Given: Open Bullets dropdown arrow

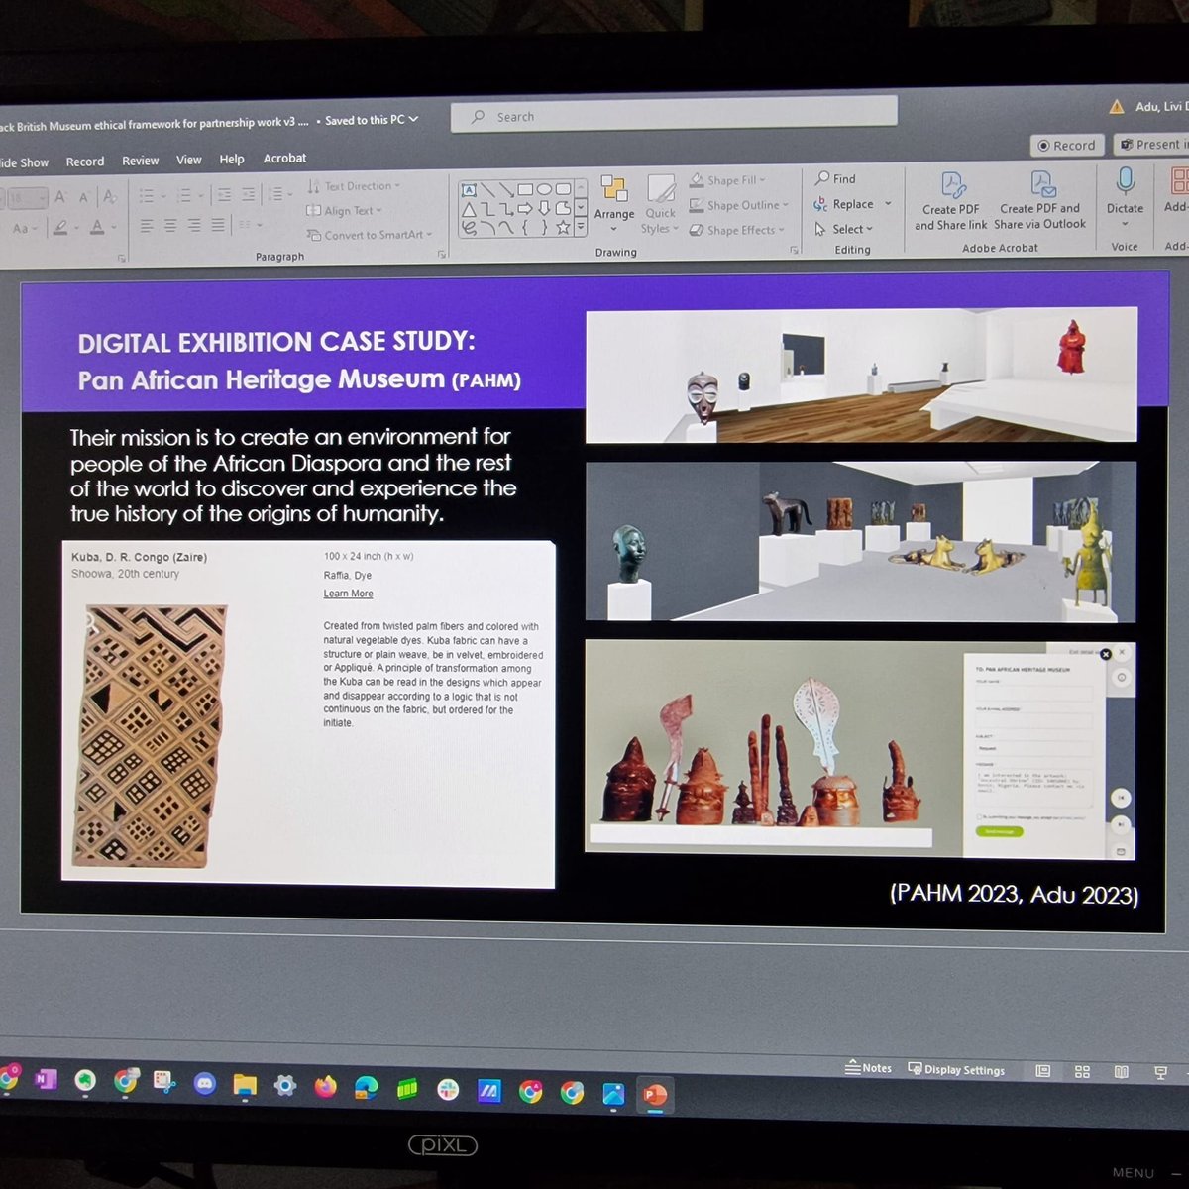Looking at the screenshot, I should tap(163, 196).
